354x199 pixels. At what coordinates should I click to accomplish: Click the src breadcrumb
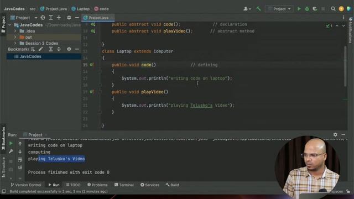coord(33,9)
